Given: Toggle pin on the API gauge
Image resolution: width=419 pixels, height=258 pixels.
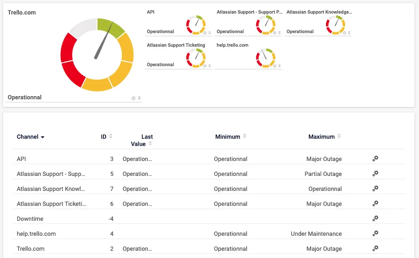Looking at the screenshot, I should (209, 33).
